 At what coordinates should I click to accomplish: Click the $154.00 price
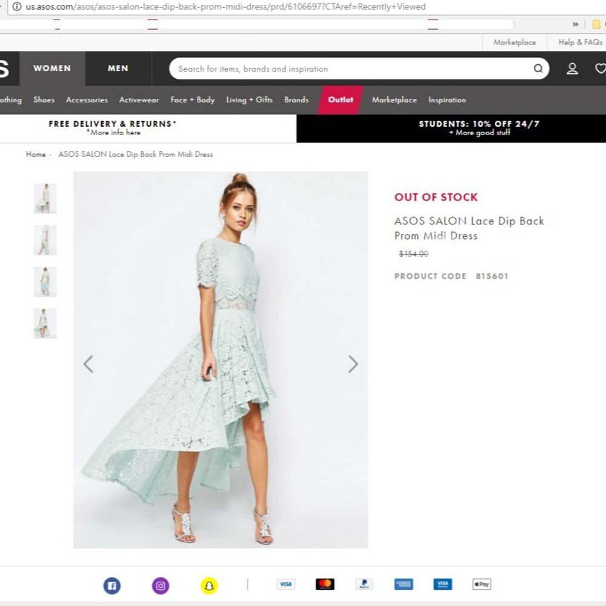tap(413, 254)
